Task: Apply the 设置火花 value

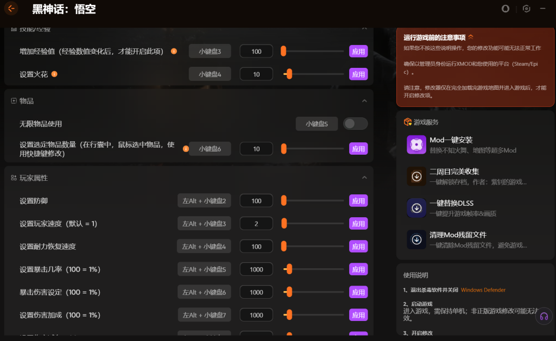Action: coord(358,74)
